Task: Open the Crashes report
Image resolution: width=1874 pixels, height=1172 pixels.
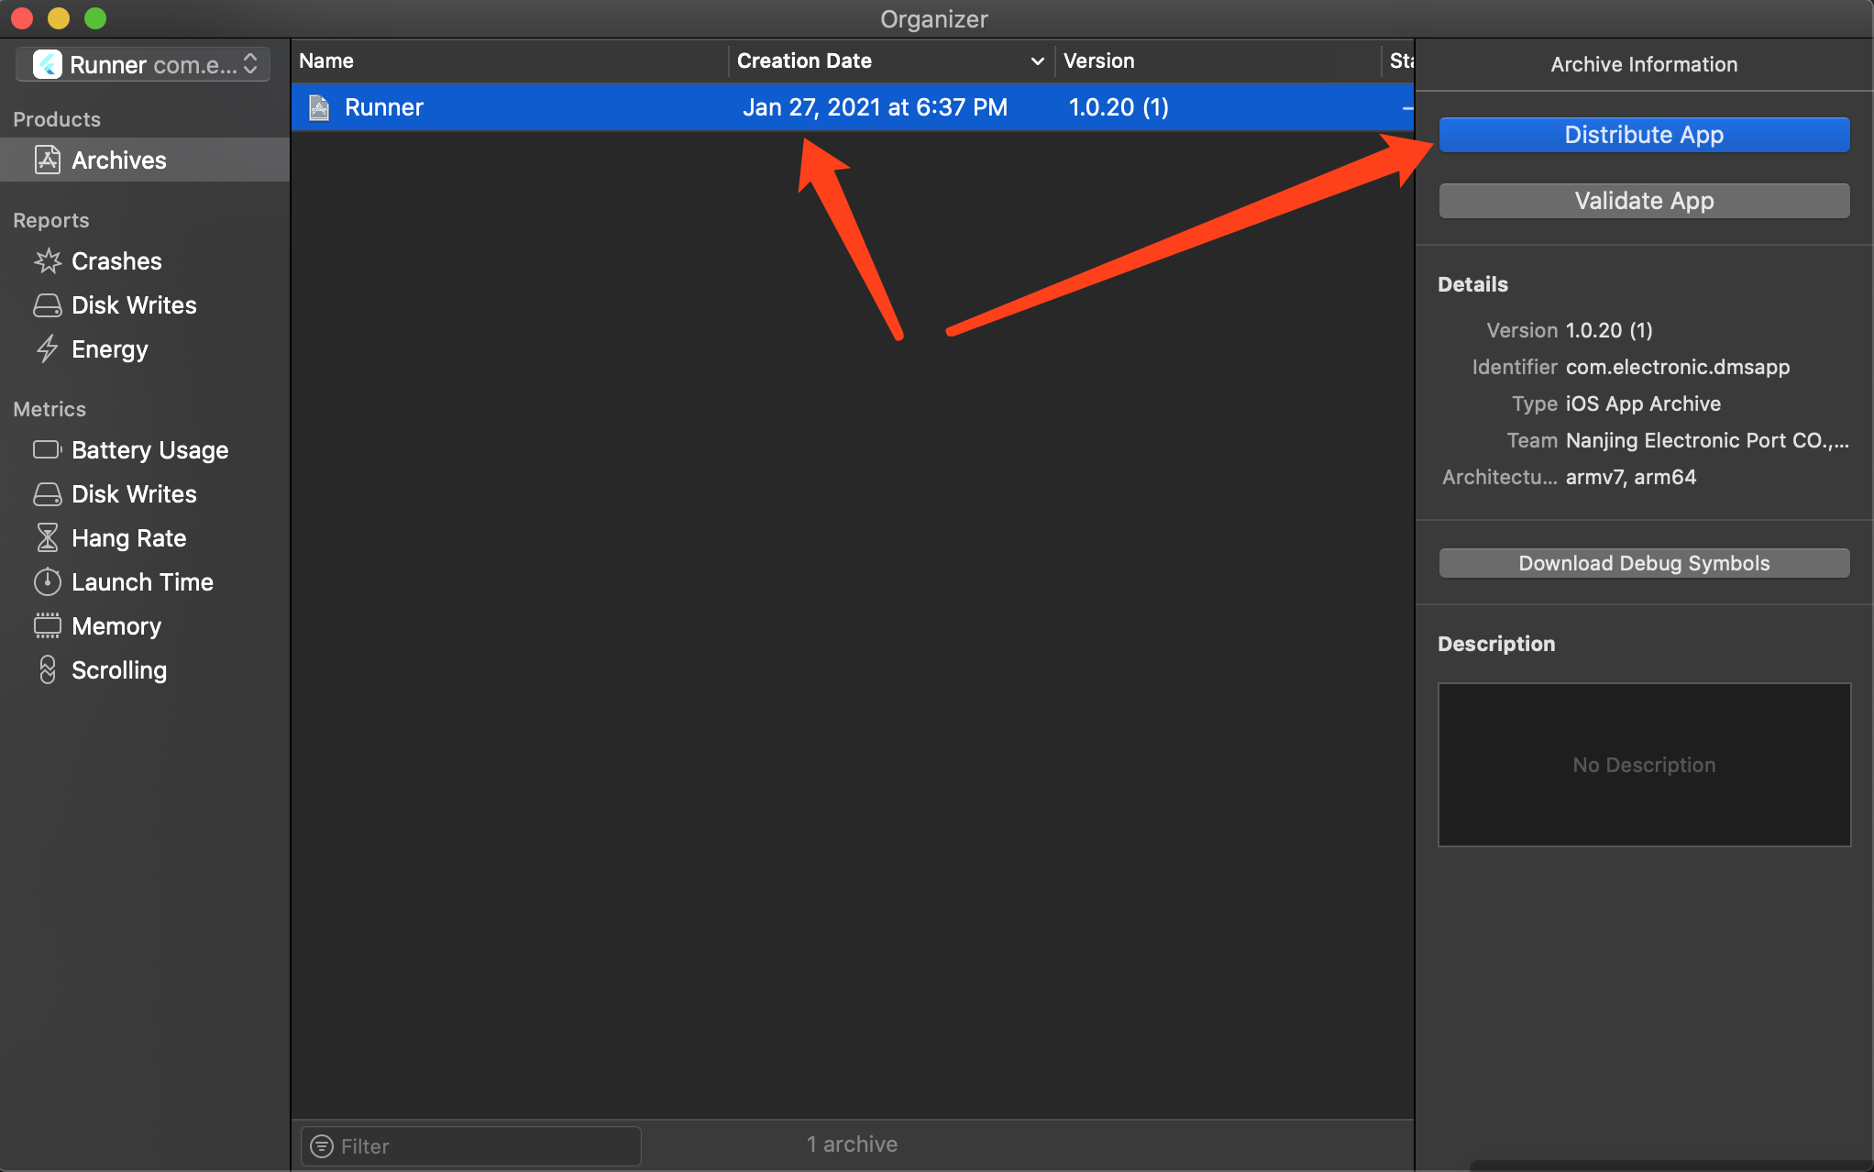Action: (116, 261)
